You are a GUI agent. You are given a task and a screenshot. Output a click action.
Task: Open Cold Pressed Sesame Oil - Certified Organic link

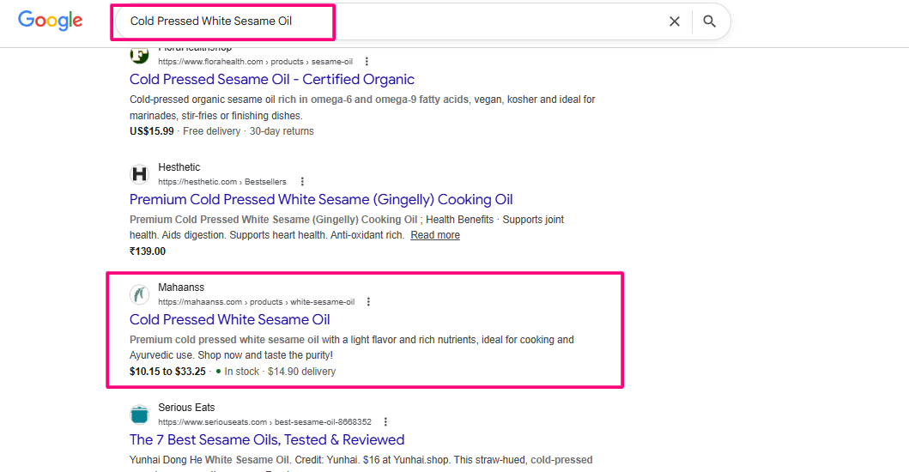[x=272, y=80]
